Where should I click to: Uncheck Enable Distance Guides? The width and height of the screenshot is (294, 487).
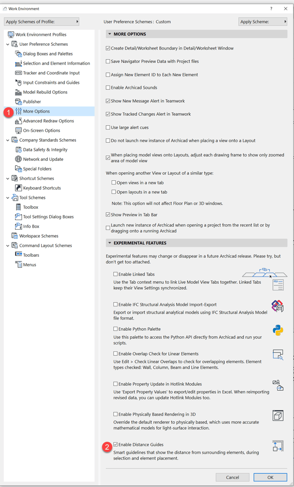(115, 445)
